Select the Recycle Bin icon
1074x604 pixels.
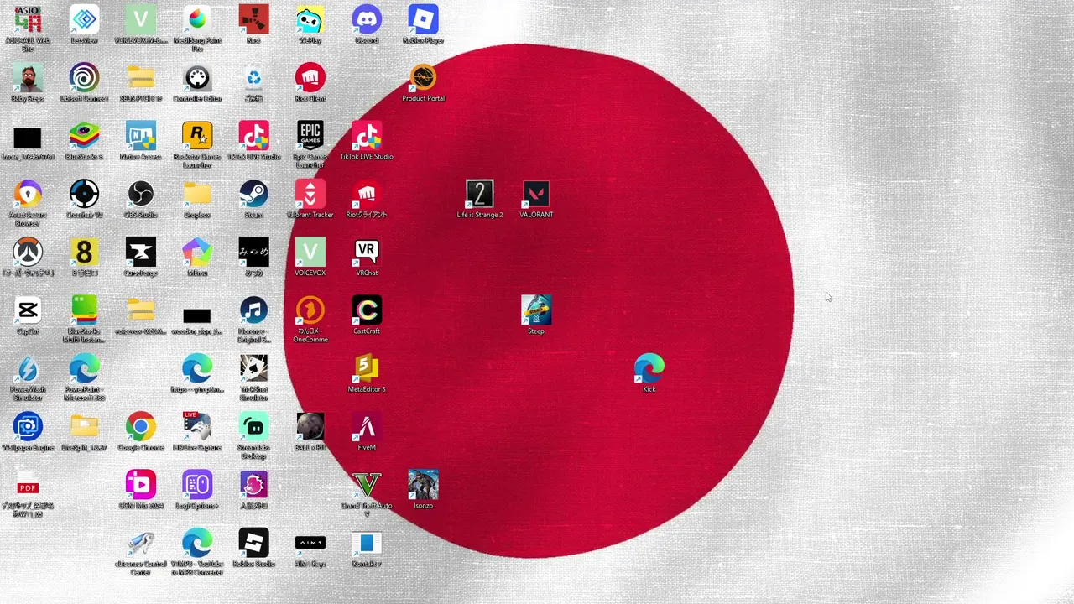point(253,78)
